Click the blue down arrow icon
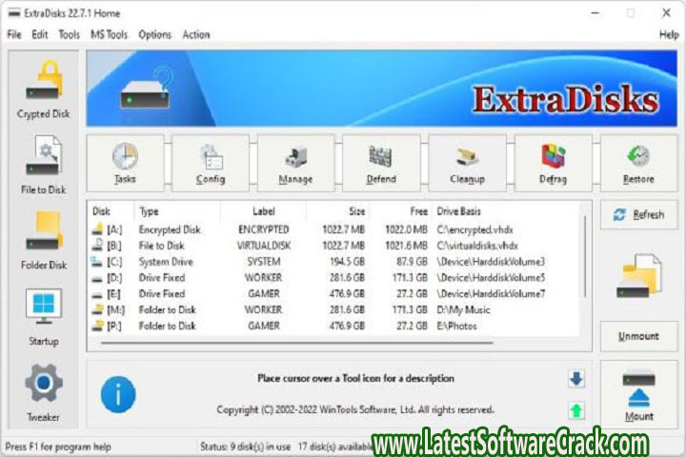The image size is (686, 457). (576, 379)
